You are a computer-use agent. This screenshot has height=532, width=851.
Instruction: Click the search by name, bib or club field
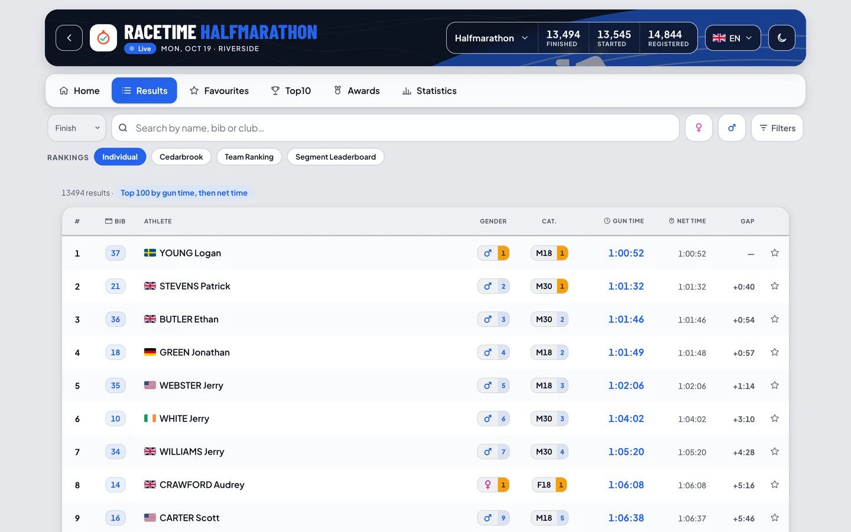point(395,128)
